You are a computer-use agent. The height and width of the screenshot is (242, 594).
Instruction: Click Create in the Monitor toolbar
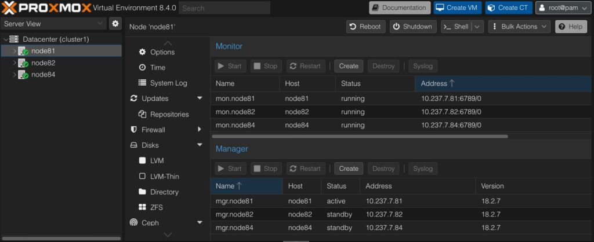(349, 66)
